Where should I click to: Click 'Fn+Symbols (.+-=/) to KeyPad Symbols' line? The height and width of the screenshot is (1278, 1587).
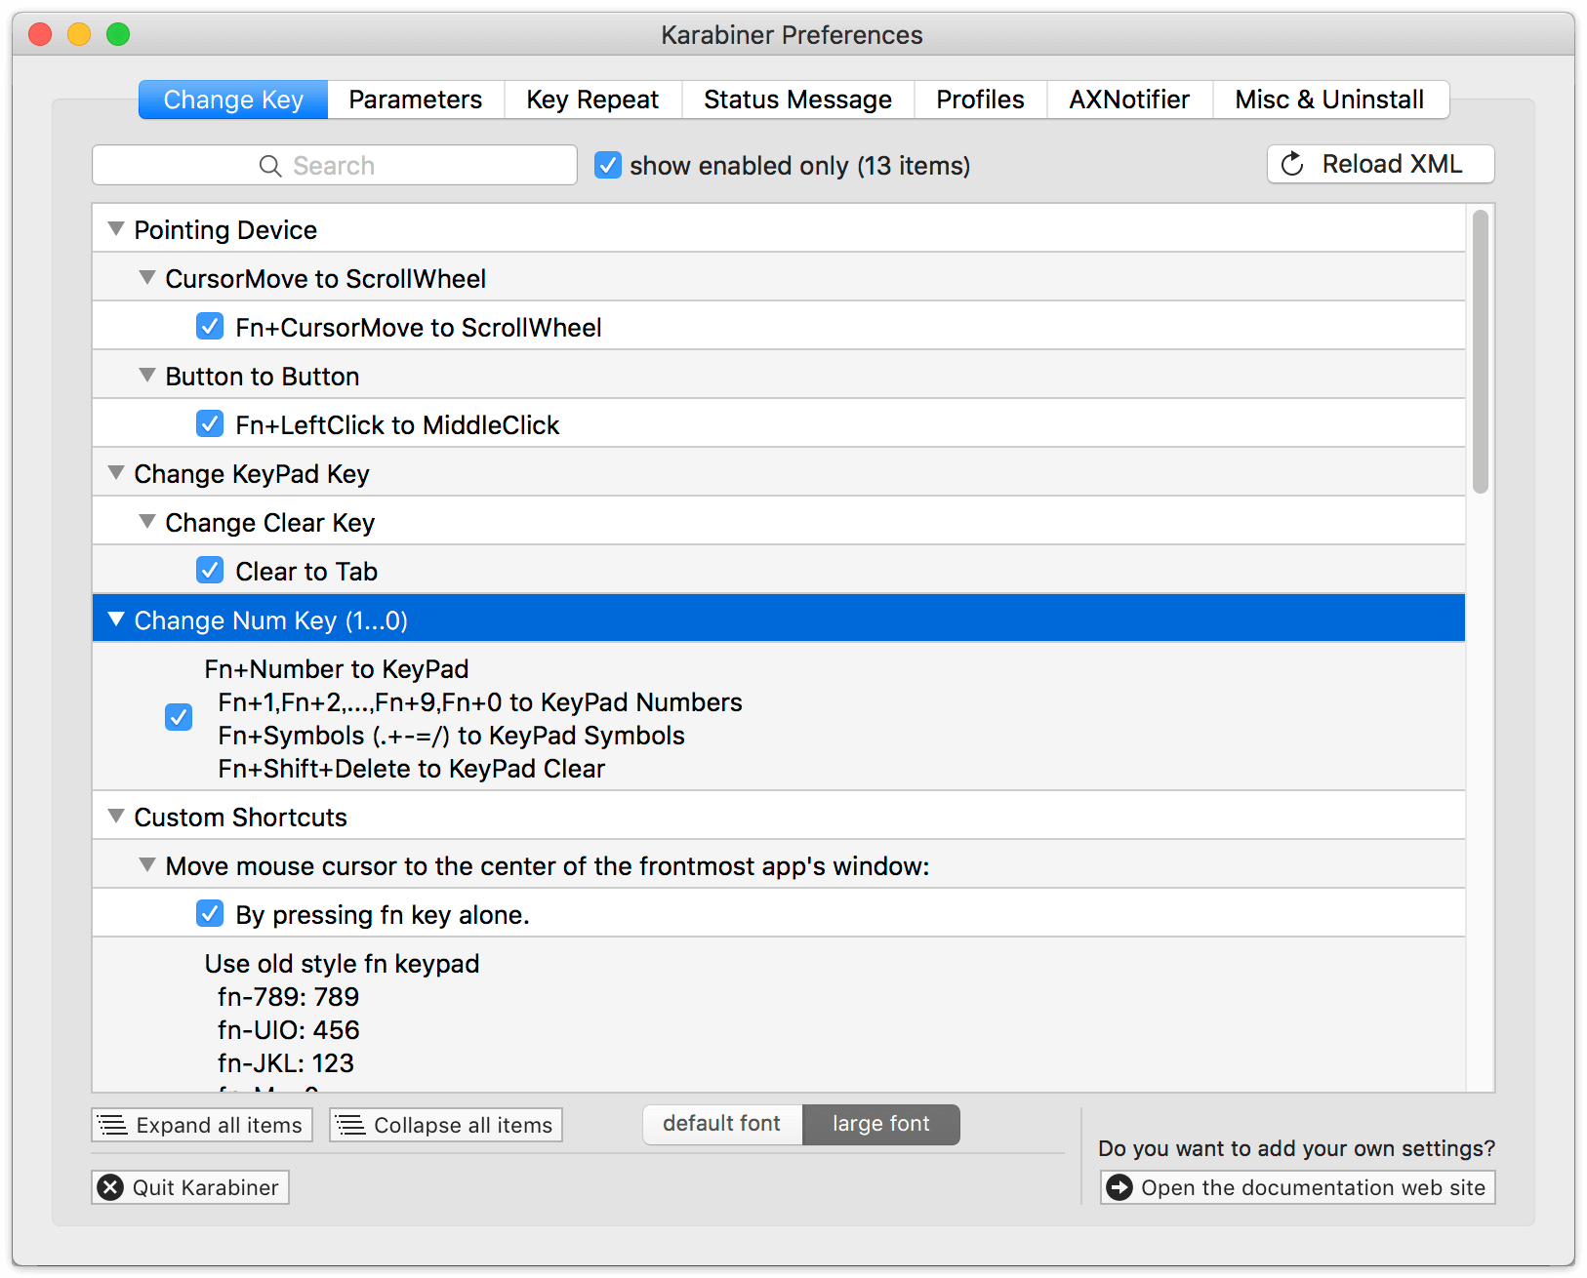(451, 736)
